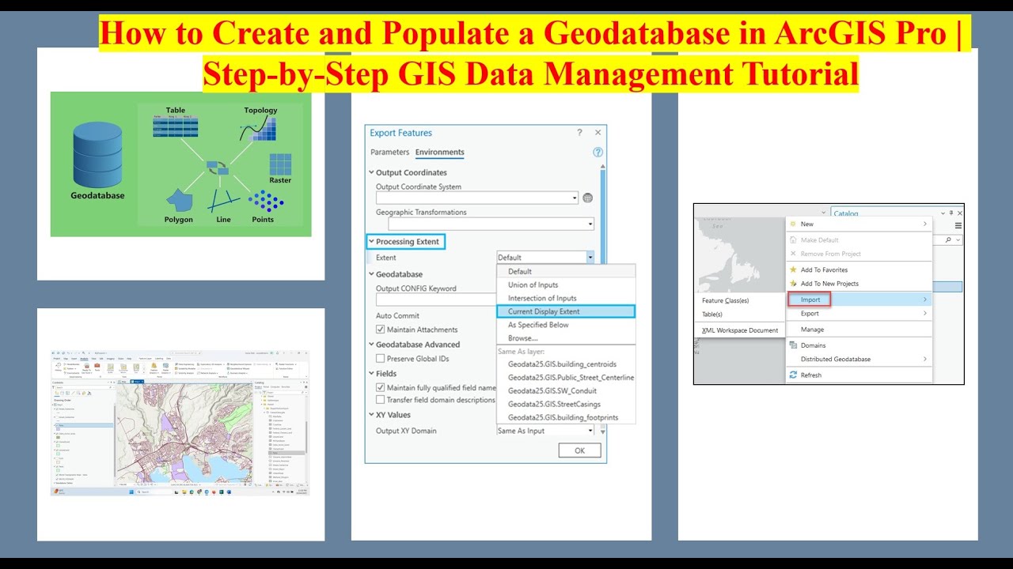The width and height of the screenshot is (1013, 569).
Task: Close the Catalog pane
Action: click(960, 213)
